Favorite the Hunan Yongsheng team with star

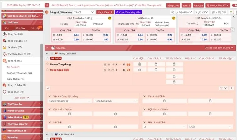[x=47, y=64]
